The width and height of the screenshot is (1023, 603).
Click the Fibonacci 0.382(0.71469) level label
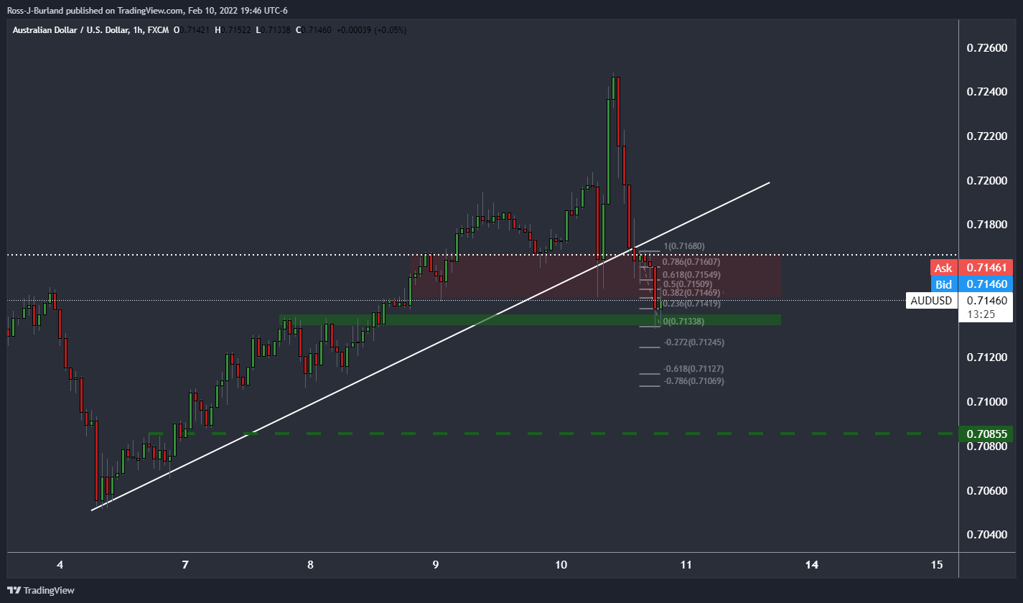click(691, 293)
